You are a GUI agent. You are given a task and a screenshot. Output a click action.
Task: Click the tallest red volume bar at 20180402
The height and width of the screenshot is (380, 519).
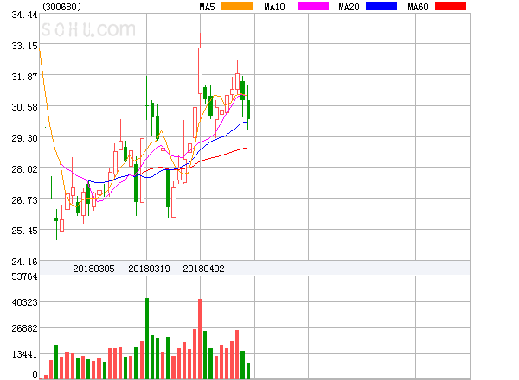click(200, 339)
